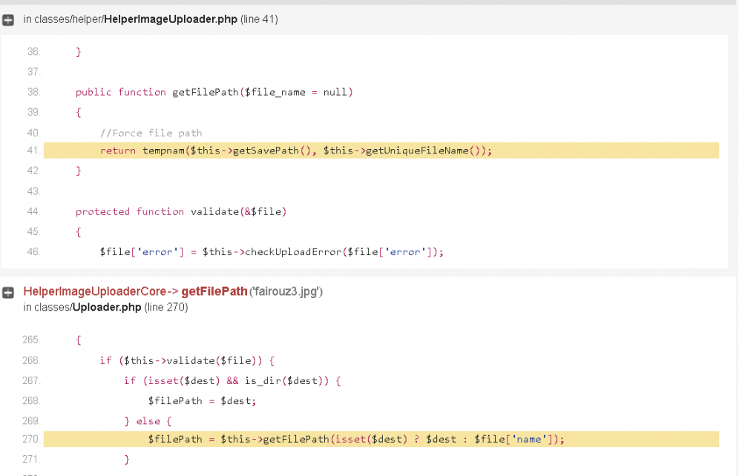
Task: Click line 44 protected function validate
Action: point(181,212)
